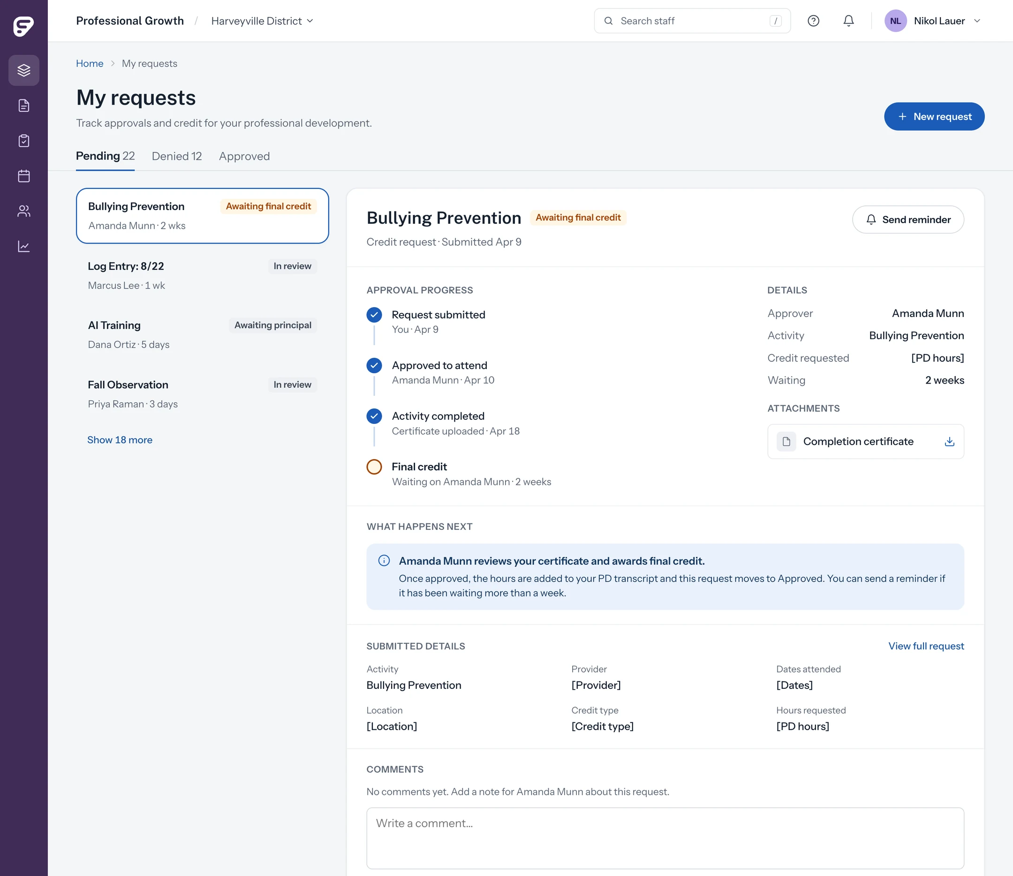Click the Final credit pending circle

[375, 467]
